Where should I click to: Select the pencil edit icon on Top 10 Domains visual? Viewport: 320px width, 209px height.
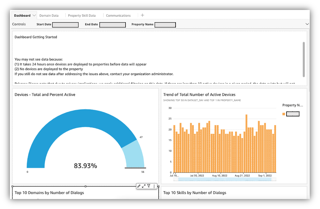(139, 186)
